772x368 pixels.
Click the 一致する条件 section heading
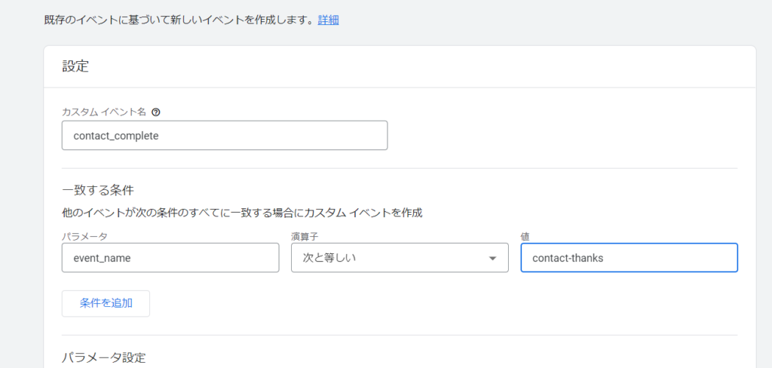97,189
